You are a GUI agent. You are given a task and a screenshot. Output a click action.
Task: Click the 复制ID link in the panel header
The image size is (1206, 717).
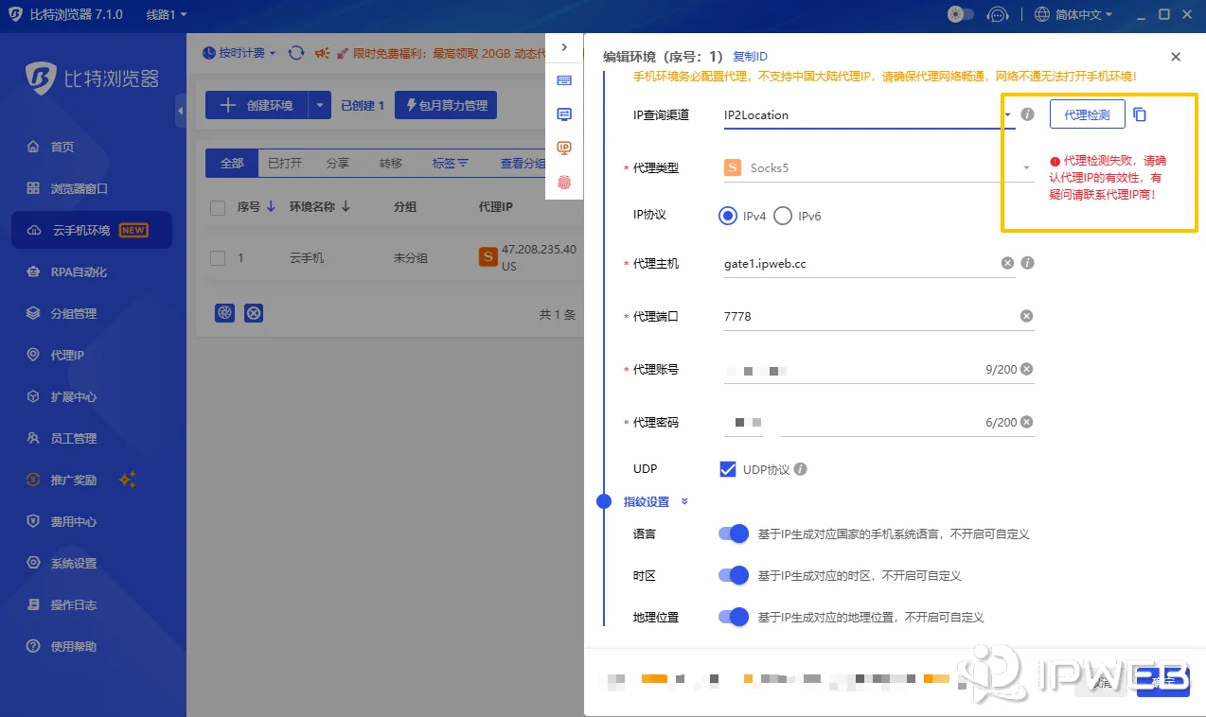click(749, 56)
